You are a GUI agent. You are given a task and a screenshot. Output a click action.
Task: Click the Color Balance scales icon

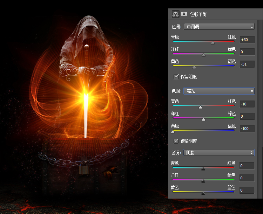[175, 14]
